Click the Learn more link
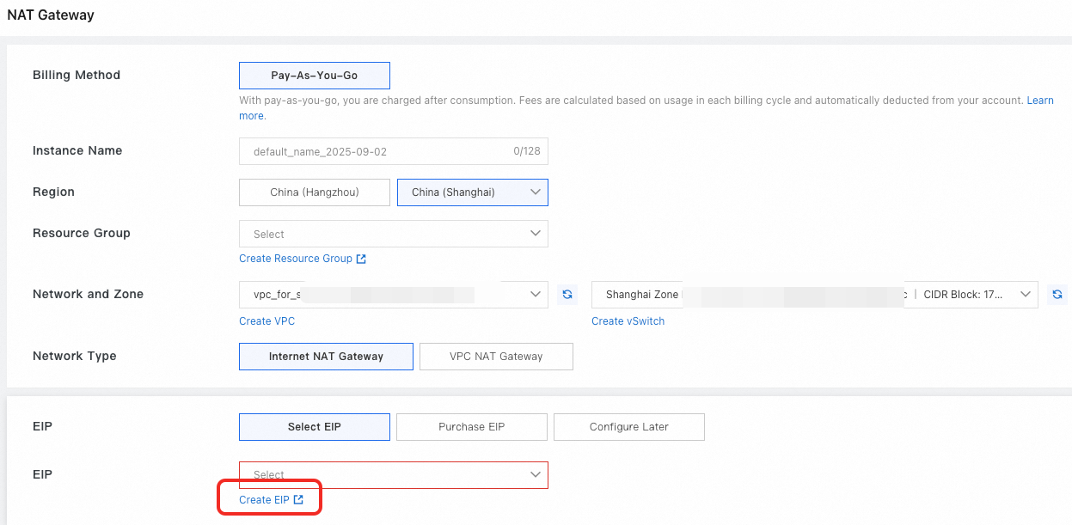Viewport: 1072px width, 525px height. pos(1039,101)
